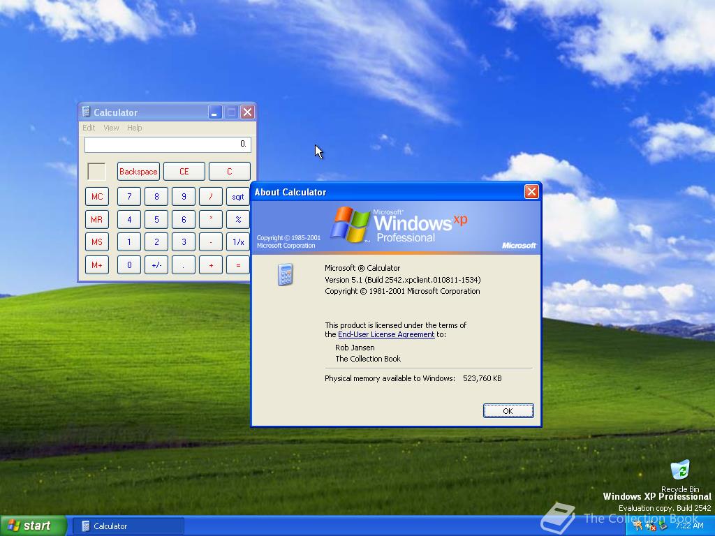The height and width of the screenshot is (536, 715).
Task: Tap digit 0 on the Calculator keypad
Action: pyautogui.click(x=129, y=265)
